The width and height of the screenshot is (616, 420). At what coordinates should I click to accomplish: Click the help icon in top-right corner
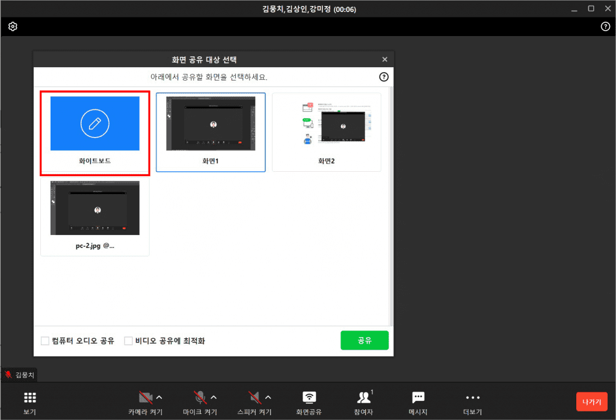tap(605, 26)
